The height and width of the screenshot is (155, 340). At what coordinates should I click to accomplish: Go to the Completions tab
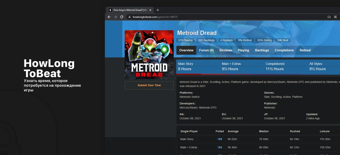pos(284,50)
